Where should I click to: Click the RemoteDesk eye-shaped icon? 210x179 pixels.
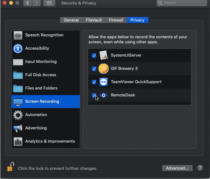coord(104,95)
